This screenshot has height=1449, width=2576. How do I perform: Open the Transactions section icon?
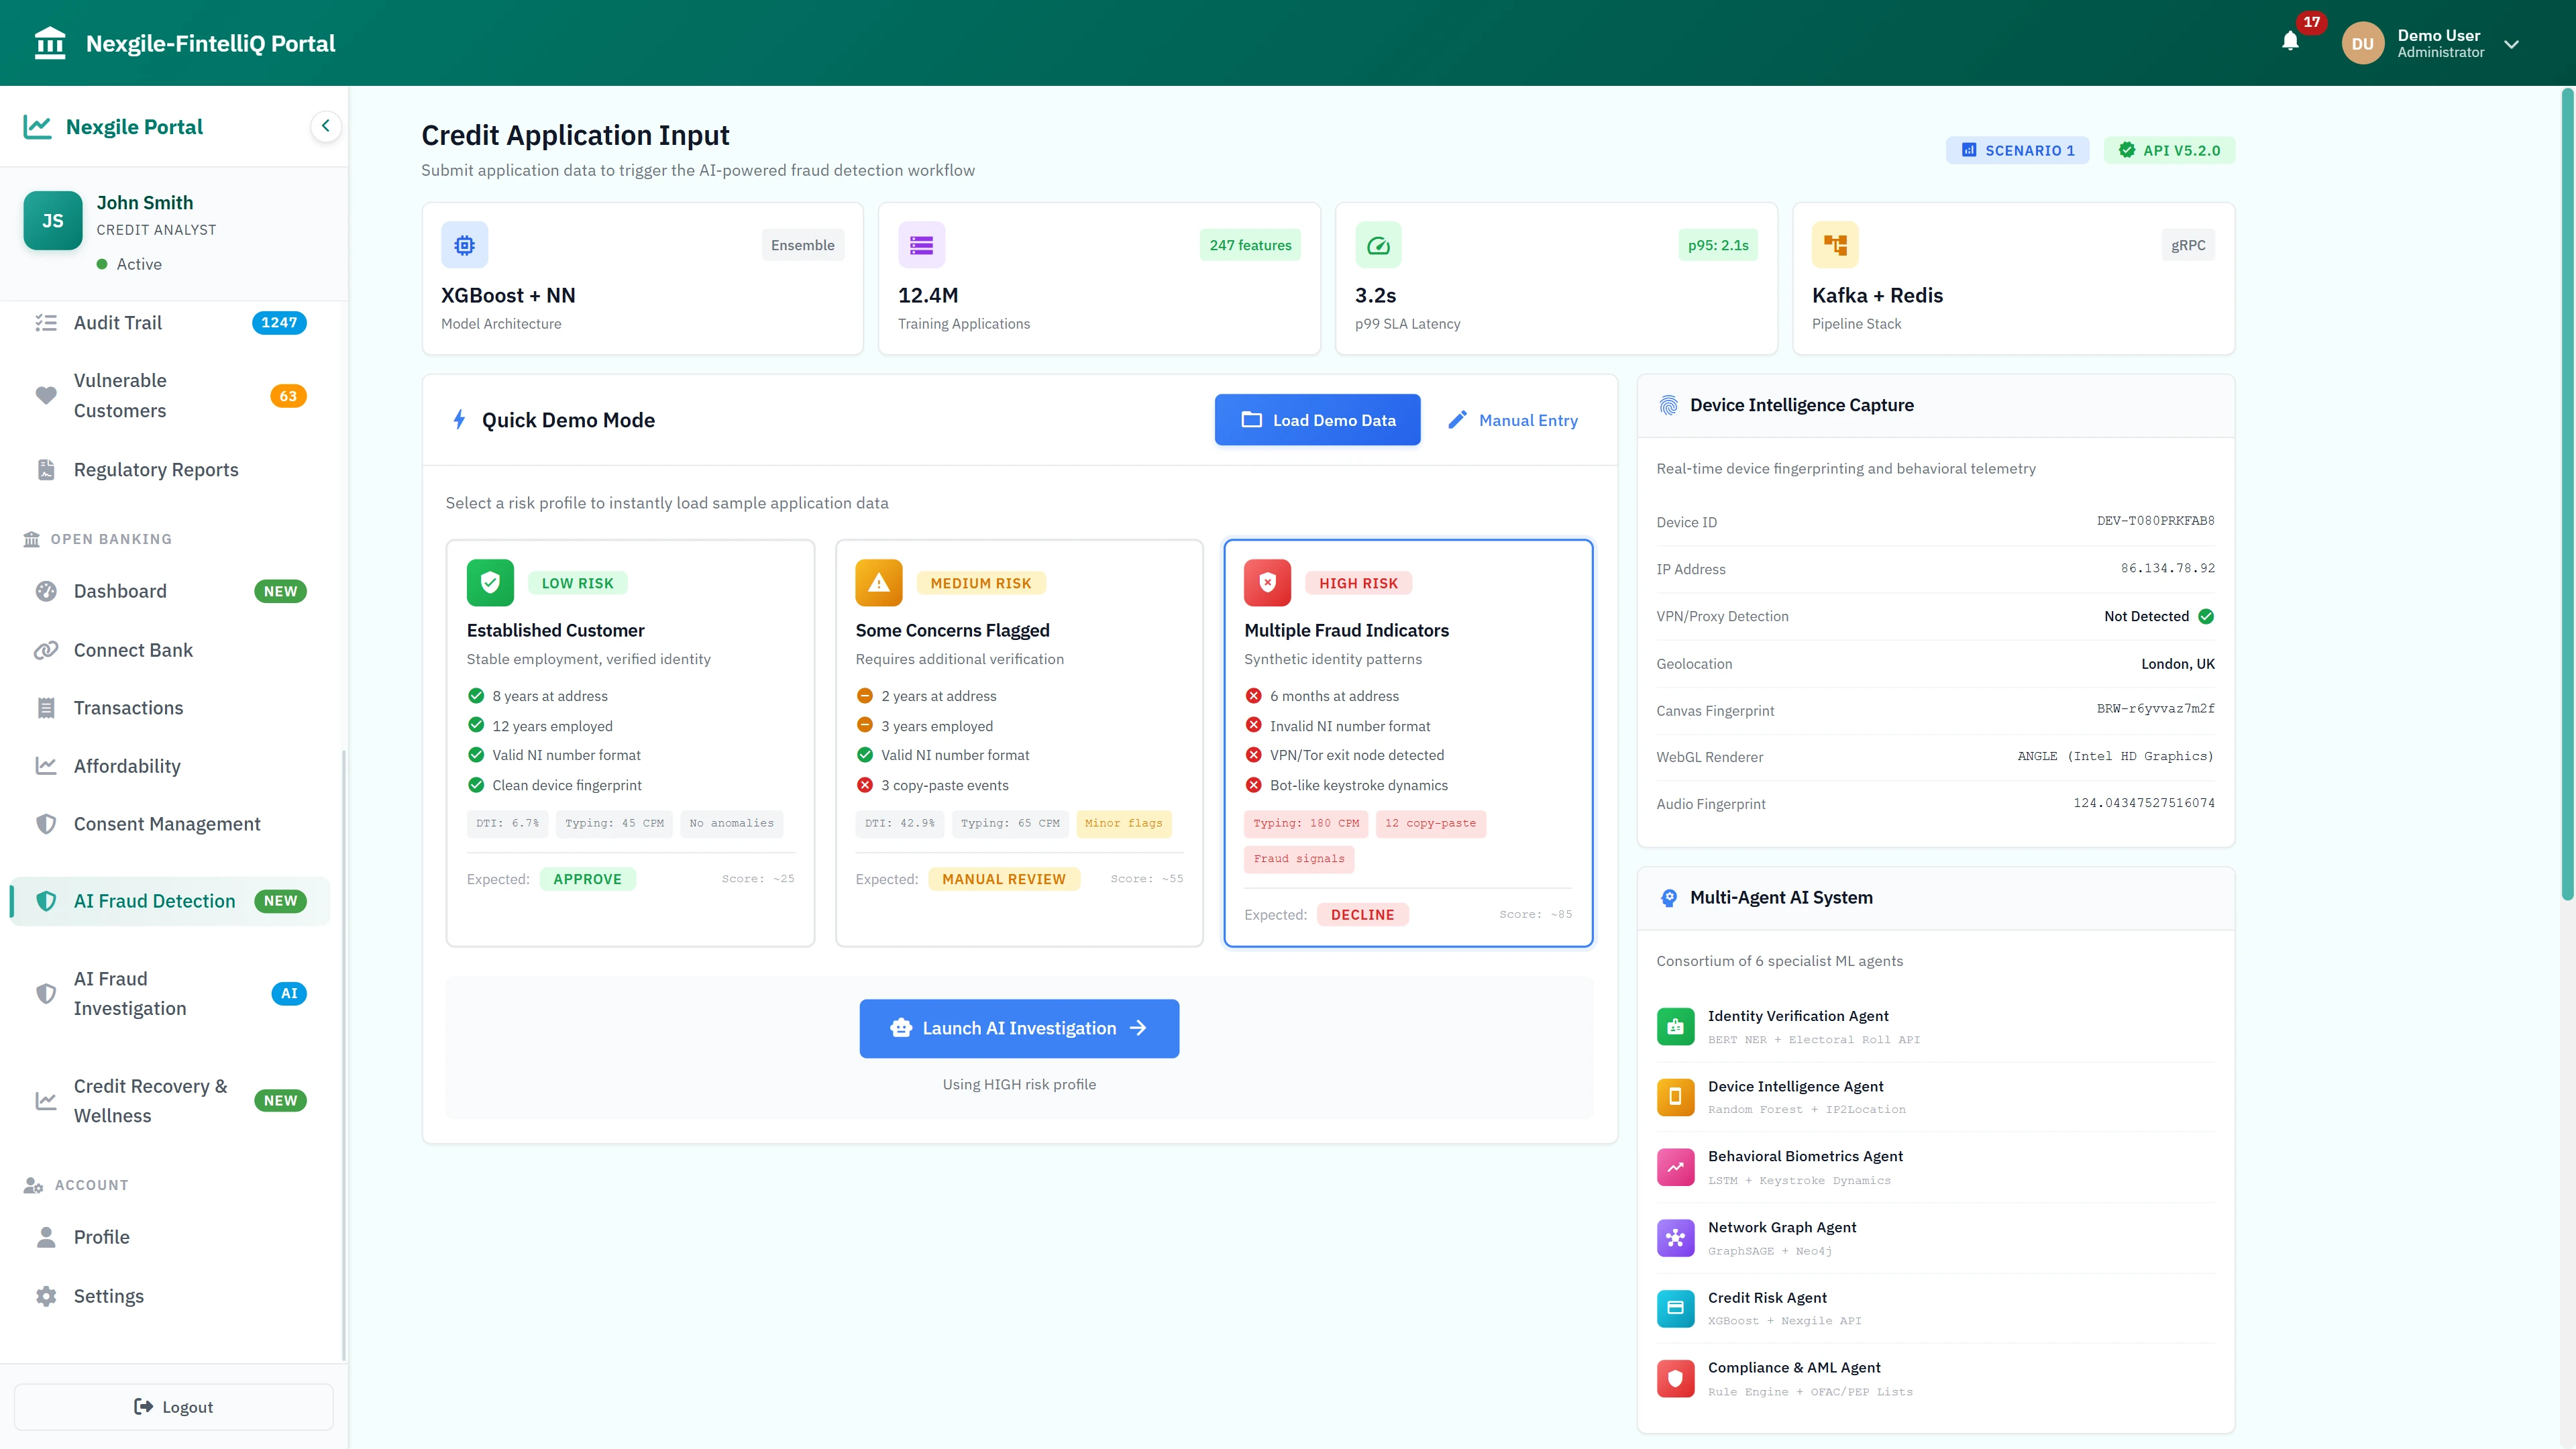[46, 707]
